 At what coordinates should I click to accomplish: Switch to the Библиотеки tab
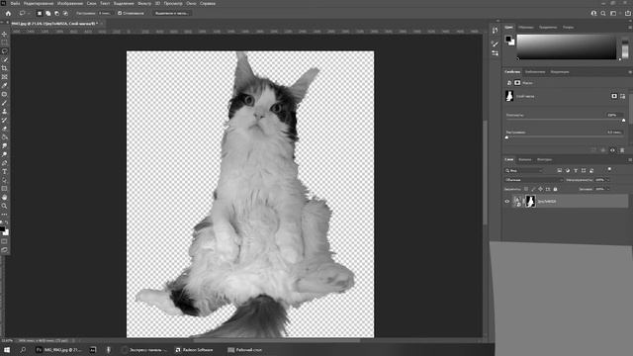tap(535, 72)
